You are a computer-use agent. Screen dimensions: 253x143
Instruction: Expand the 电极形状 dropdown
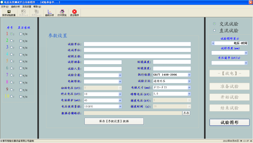point(120,82)
